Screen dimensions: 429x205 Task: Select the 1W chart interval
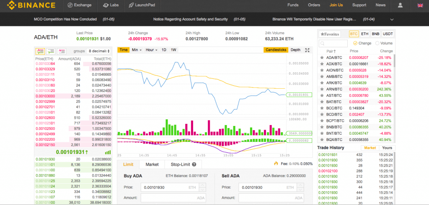[173, 50]
